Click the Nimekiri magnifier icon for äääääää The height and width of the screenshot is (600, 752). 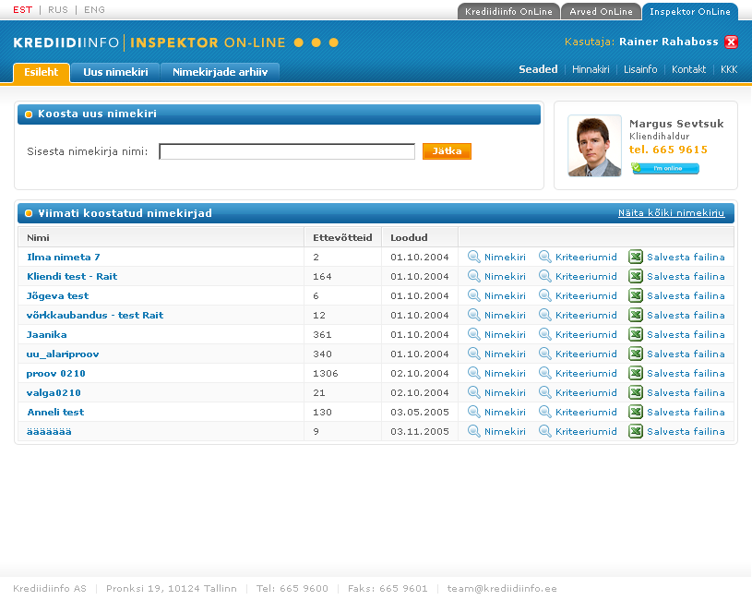click(474, 431)
